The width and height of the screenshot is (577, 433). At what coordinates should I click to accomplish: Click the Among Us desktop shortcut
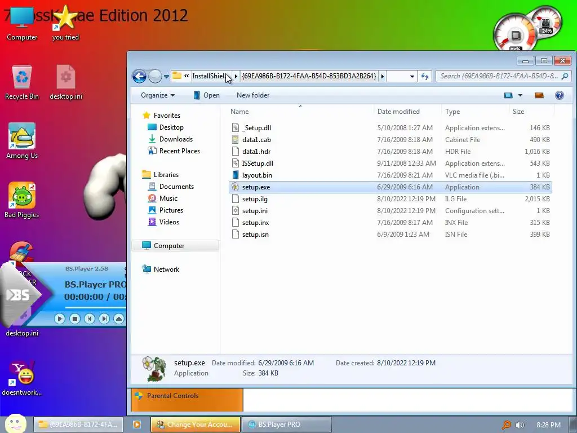pos(22,142)
